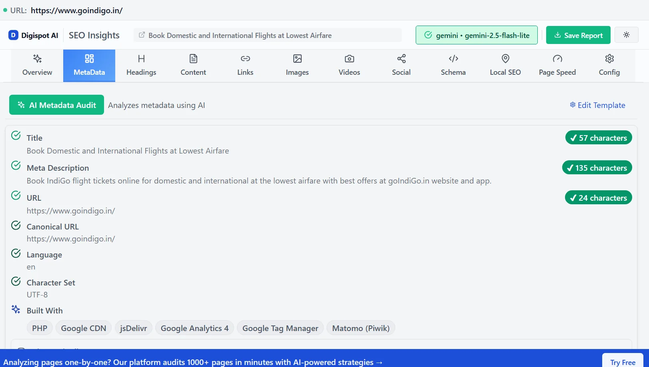Click the external-link icon beside page title

[142, 35]
